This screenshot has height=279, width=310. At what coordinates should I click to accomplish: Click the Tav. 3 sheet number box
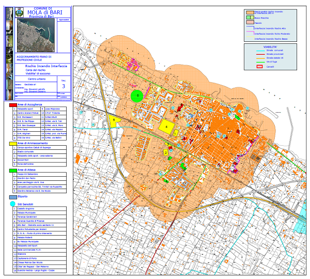(64, 85)
